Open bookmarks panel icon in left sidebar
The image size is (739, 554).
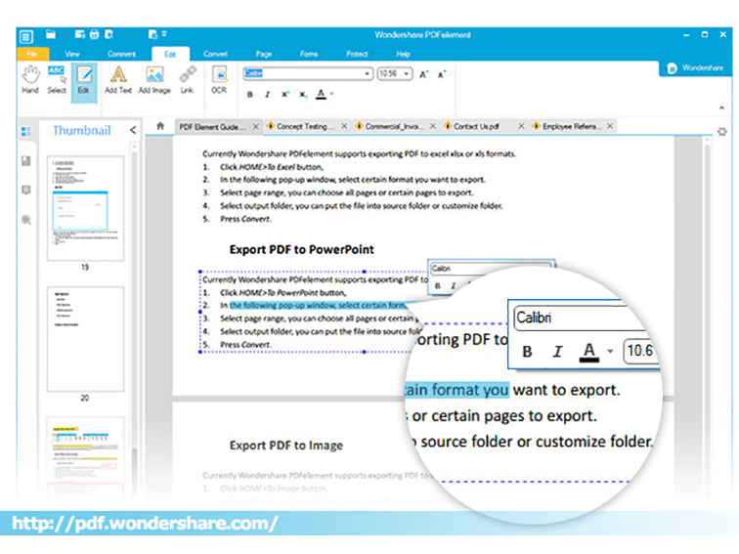[26, 161]
